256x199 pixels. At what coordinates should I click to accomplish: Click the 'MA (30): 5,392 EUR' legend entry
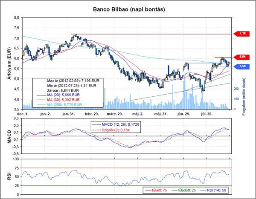pyautogui.click(x=58, y=100)
